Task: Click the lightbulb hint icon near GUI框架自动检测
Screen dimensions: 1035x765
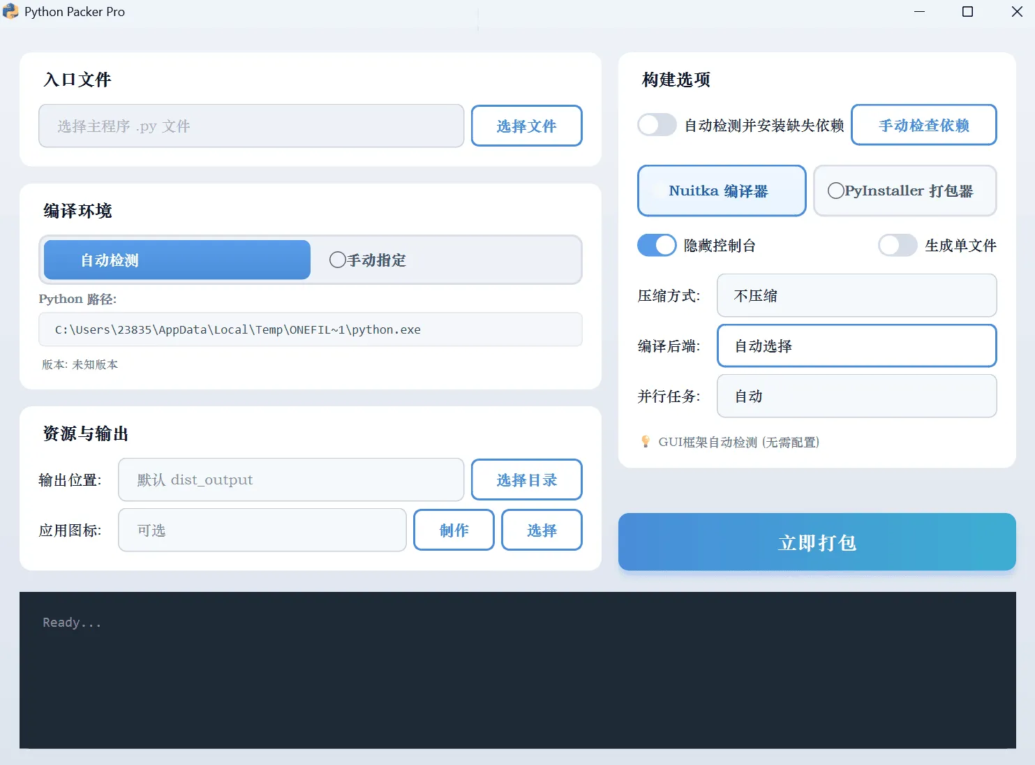Action: point(646,442)
